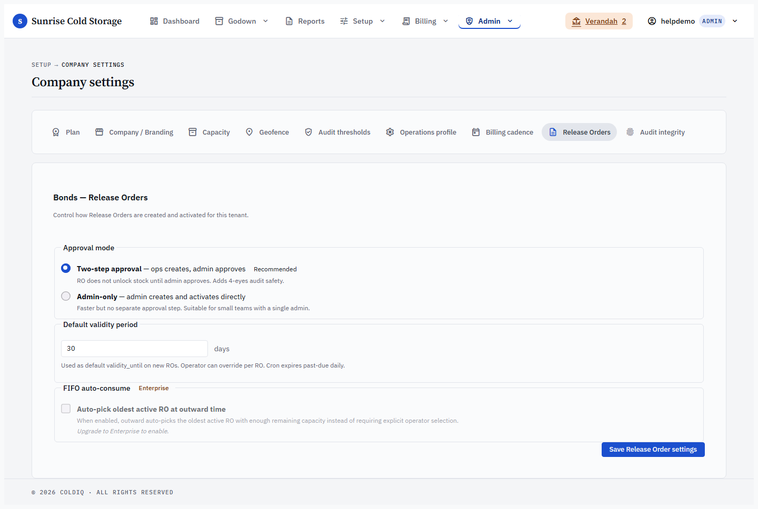Click the Capacity box icon

click(193, 132)
